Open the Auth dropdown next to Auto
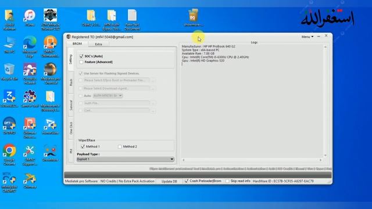The width and height of the screenshot is (372, 209). point(108,96)
